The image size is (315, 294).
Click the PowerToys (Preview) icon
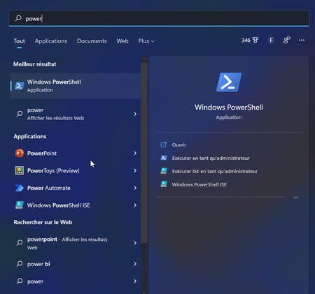coord(20,170)
